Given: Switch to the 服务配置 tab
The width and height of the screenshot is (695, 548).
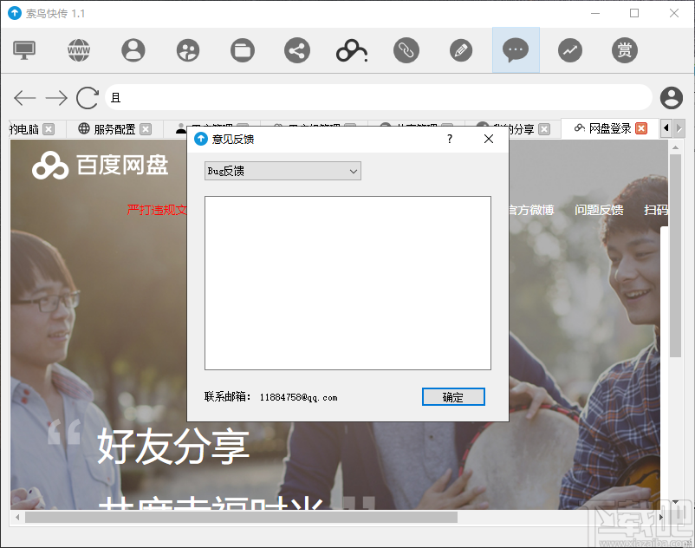Looking at the screenshot, I should click(x=114, y=129).
